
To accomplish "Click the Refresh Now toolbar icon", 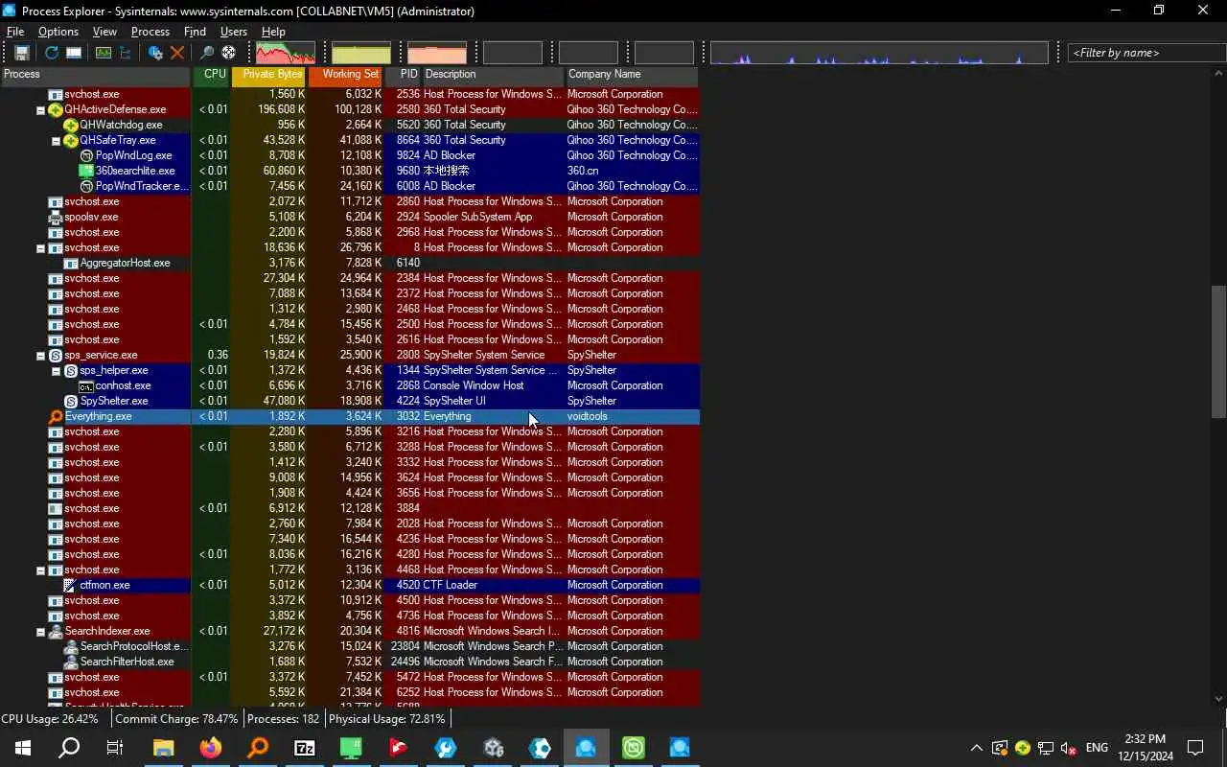I will point(52,53).
